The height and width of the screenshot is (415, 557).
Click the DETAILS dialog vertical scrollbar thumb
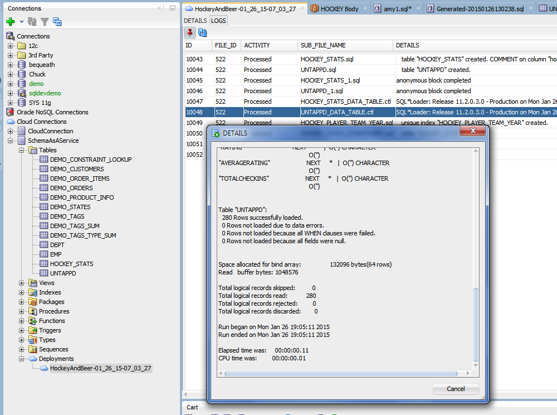point(476,324)
